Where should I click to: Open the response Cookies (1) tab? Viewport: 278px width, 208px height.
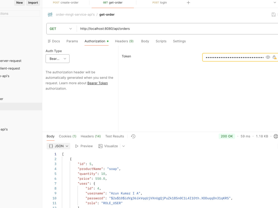[68, 136]
